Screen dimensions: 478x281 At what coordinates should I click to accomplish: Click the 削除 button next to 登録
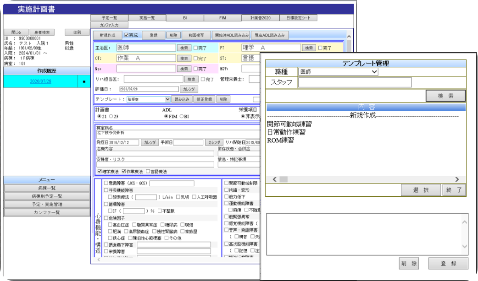173,35
